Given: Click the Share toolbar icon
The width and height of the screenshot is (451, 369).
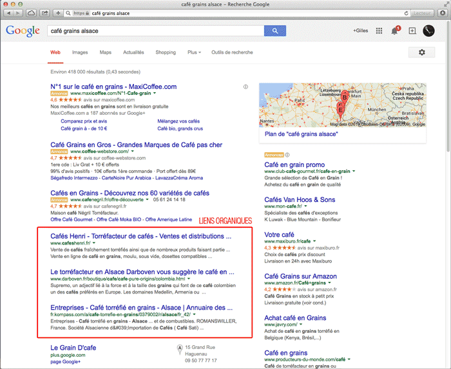Looking at the screenshot, I should [x=44, y=14].
